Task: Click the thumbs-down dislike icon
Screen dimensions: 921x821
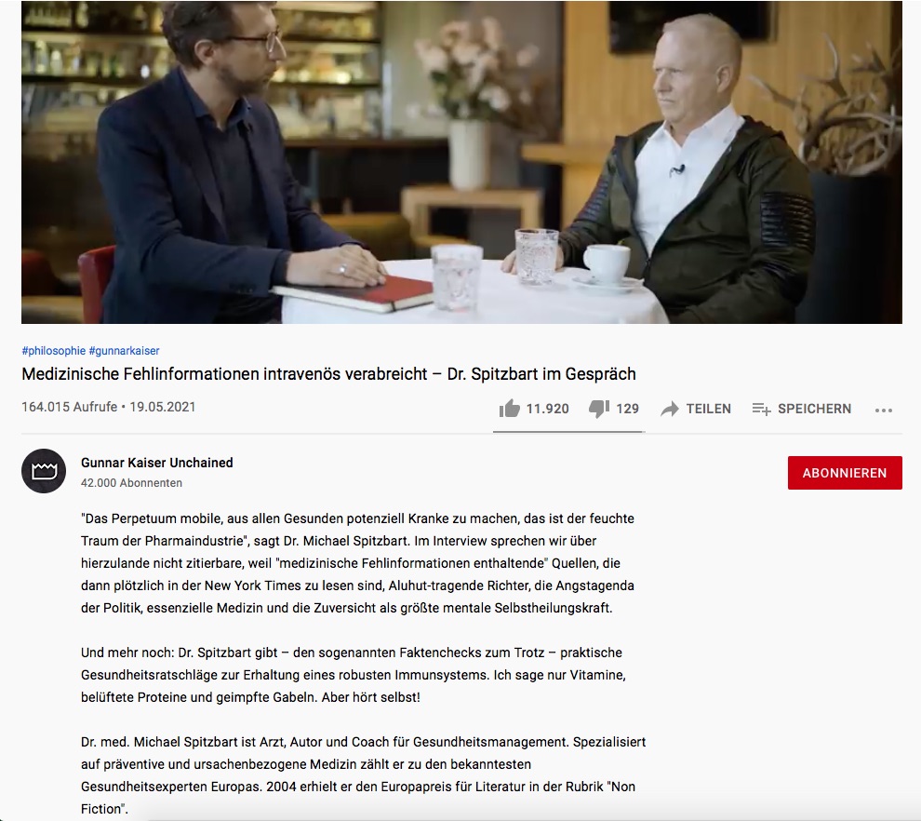Action: (599, 409)
